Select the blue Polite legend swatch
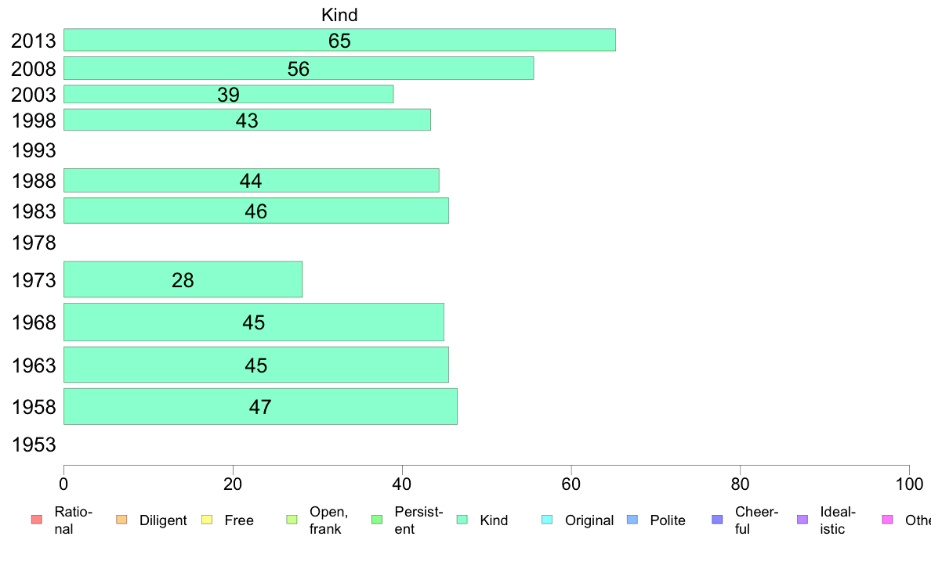The image size is (931, 576). pyautogui.click(x=632, y=520)
